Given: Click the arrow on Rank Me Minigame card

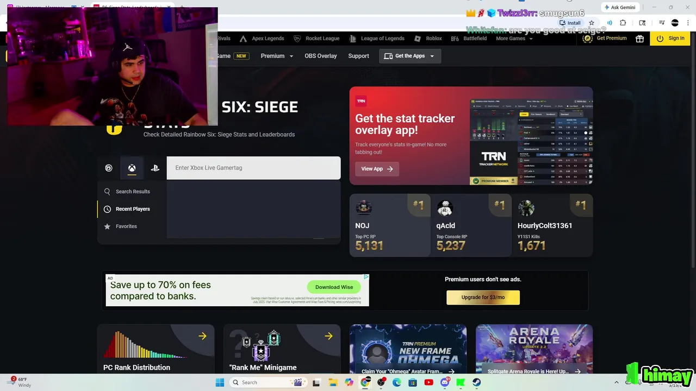Looking at the screenshot, I should [328, 336].
